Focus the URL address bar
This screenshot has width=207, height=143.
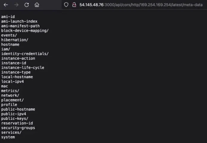coord(140,5)
